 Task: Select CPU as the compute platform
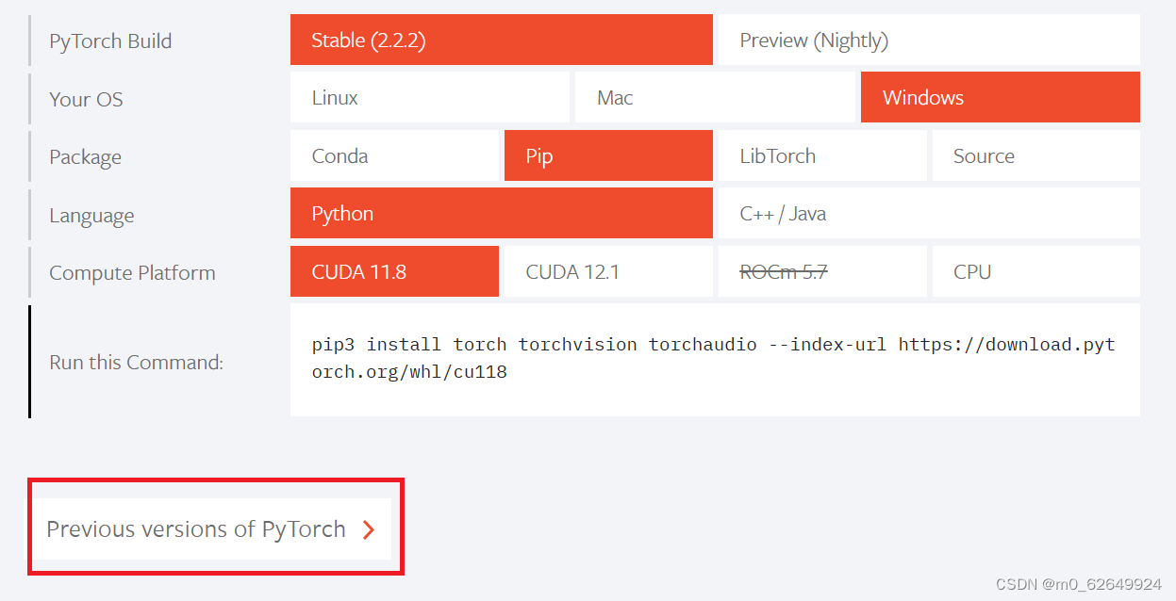click(1035, 271)
